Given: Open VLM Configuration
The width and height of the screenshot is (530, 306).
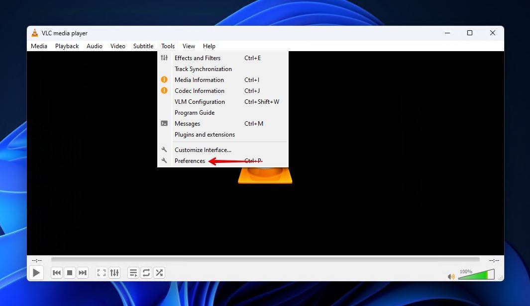Looking at the screenshot, I should 223,102.
